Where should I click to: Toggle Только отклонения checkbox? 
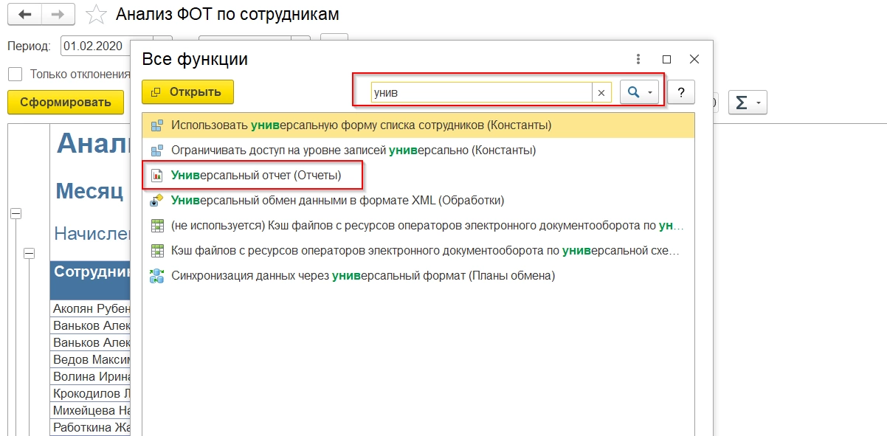(15, 74)
